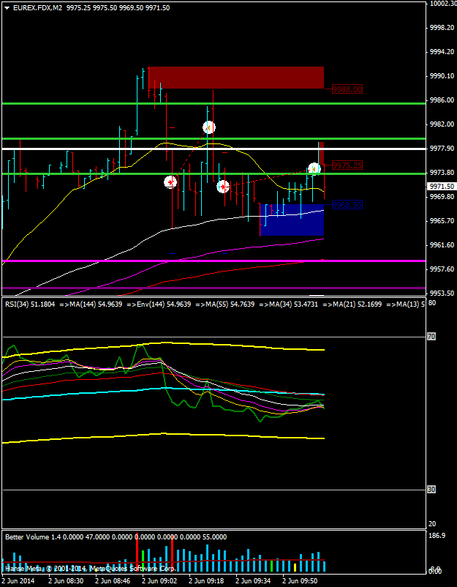
Task: Click the 9975.25 price label
Action: [x=347, y=165]
